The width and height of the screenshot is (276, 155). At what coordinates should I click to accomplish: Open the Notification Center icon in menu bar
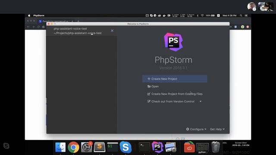click(246, 15)
